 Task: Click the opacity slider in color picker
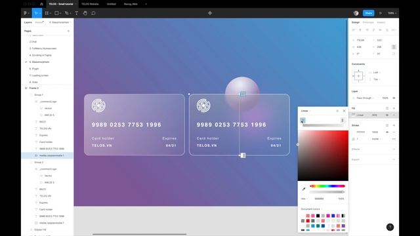coord(327,192)
